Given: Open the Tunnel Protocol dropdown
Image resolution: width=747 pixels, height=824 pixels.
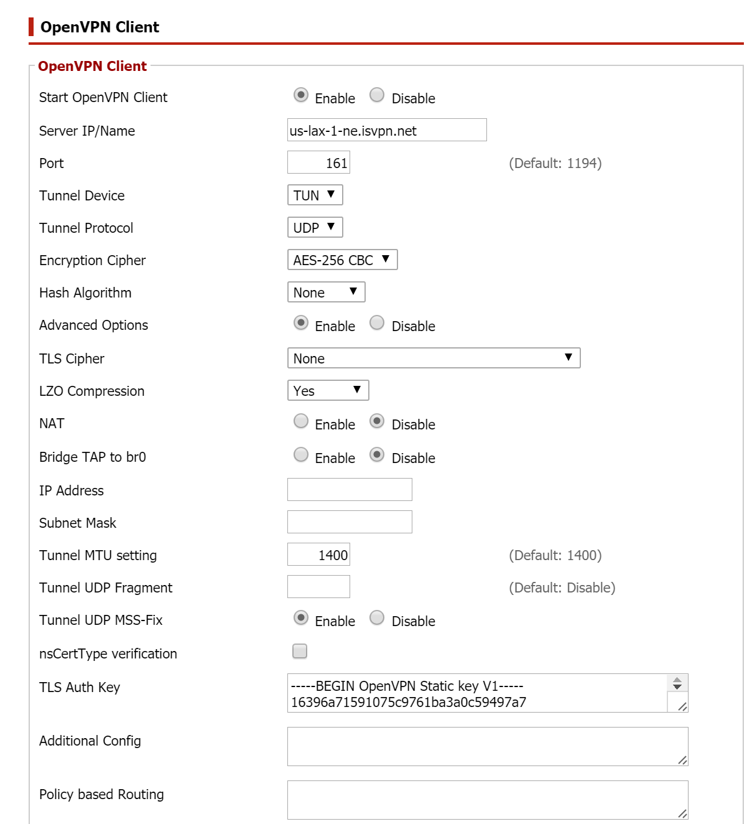Looking at the screenshot, I should 315,227.
